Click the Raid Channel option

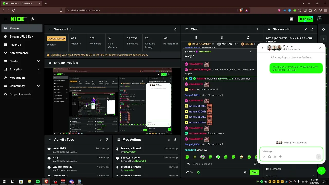click(x=273, y=169)
